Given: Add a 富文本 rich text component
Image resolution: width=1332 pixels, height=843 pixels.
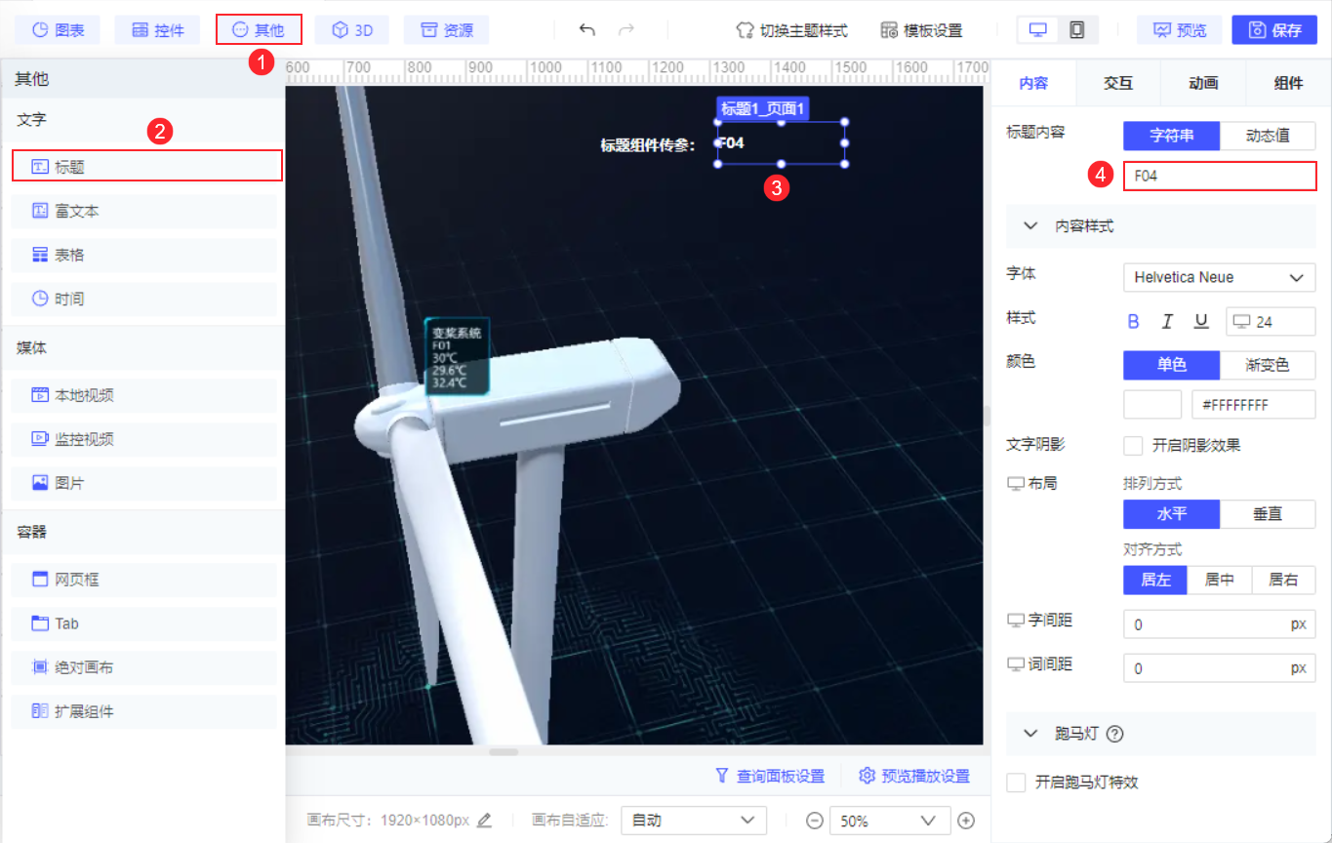Looking at the screenshot, I should tap(144, 211).
